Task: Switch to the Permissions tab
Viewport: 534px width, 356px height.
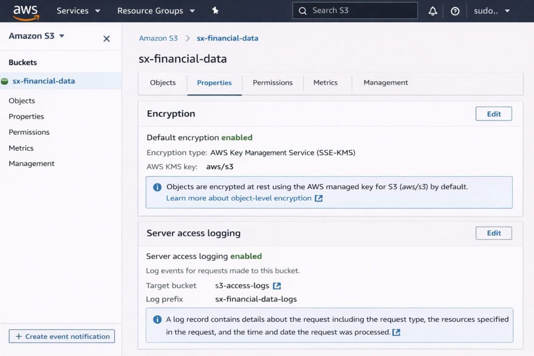Action: point(273,83)
